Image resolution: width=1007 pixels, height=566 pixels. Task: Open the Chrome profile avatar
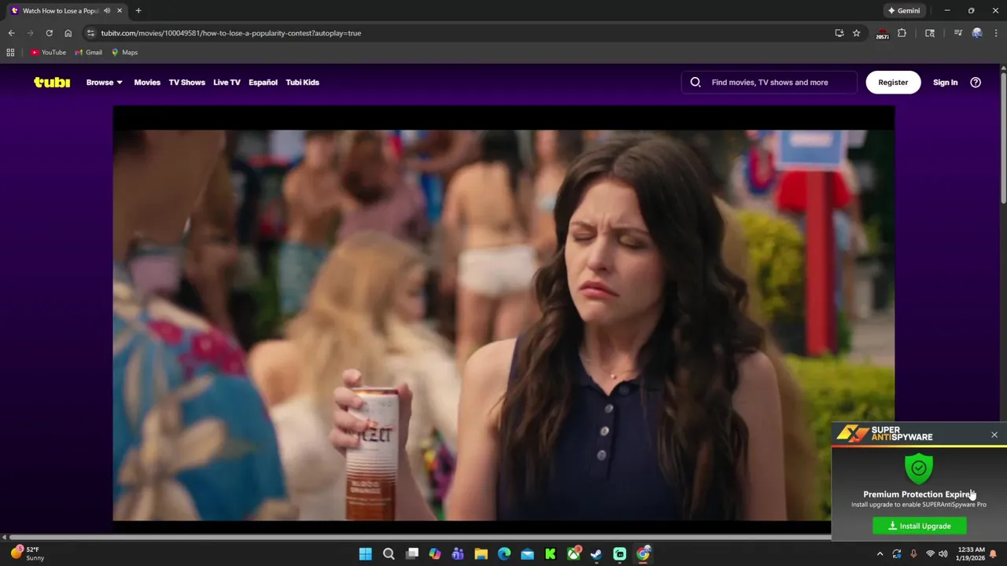[977, 33]
